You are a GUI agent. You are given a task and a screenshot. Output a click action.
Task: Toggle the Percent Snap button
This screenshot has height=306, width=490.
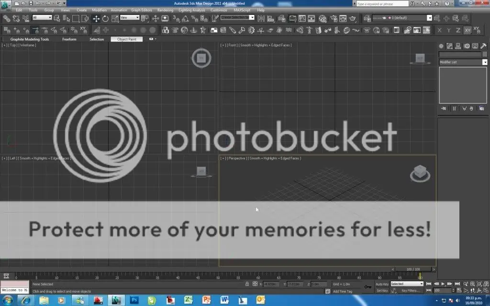point(195,19)
